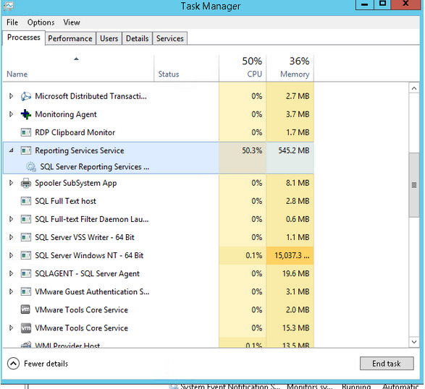This screenshot has width=425, height=389.
Task: Expand SQL Full-text Filter Daemon Launcher
Action: pyautogui.click(x=11, y=219)
